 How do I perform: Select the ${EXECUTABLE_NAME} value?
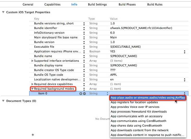[x=125, y=47]
